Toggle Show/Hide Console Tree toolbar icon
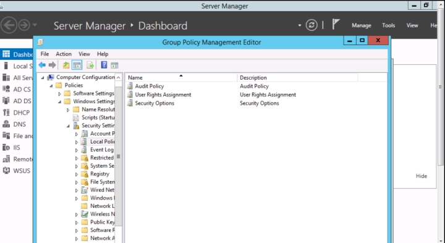The image size is (445, 243). pyautogui.click(x=77, y=66)
